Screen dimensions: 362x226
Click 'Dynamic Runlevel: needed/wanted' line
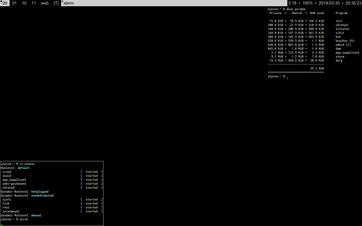[27, 195]
